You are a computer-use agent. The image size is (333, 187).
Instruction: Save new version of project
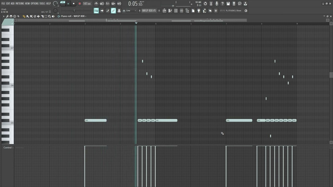tap(234, 4)
